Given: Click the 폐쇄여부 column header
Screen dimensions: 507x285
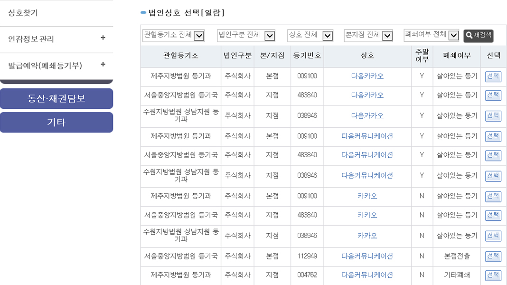Looking at the screenshot, I should [457, 56].
